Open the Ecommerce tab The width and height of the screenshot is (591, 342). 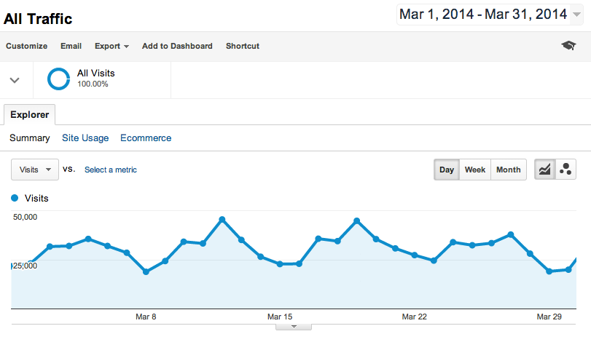point(146,138)
